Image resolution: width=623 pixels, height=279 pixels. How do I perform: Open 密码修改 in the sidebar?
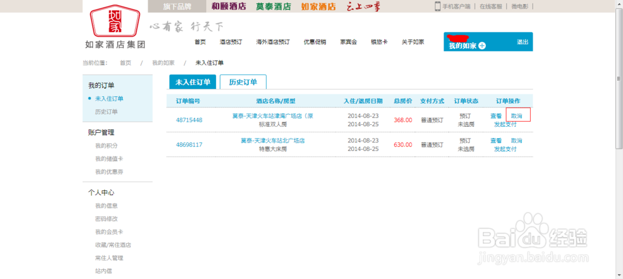click(x=106, y=219)
